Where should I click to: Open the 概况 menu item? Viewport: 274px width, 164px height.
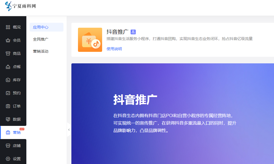click(x=13, y=27)
